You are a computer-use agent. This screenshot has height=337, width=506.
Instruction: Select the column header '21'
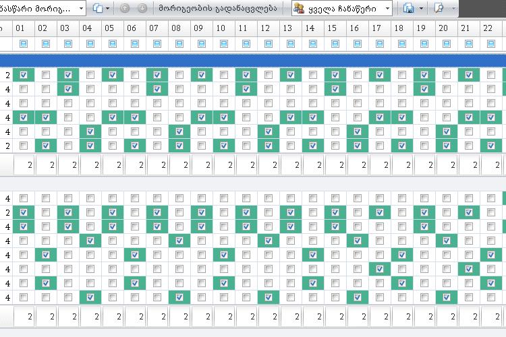[469, 28]
